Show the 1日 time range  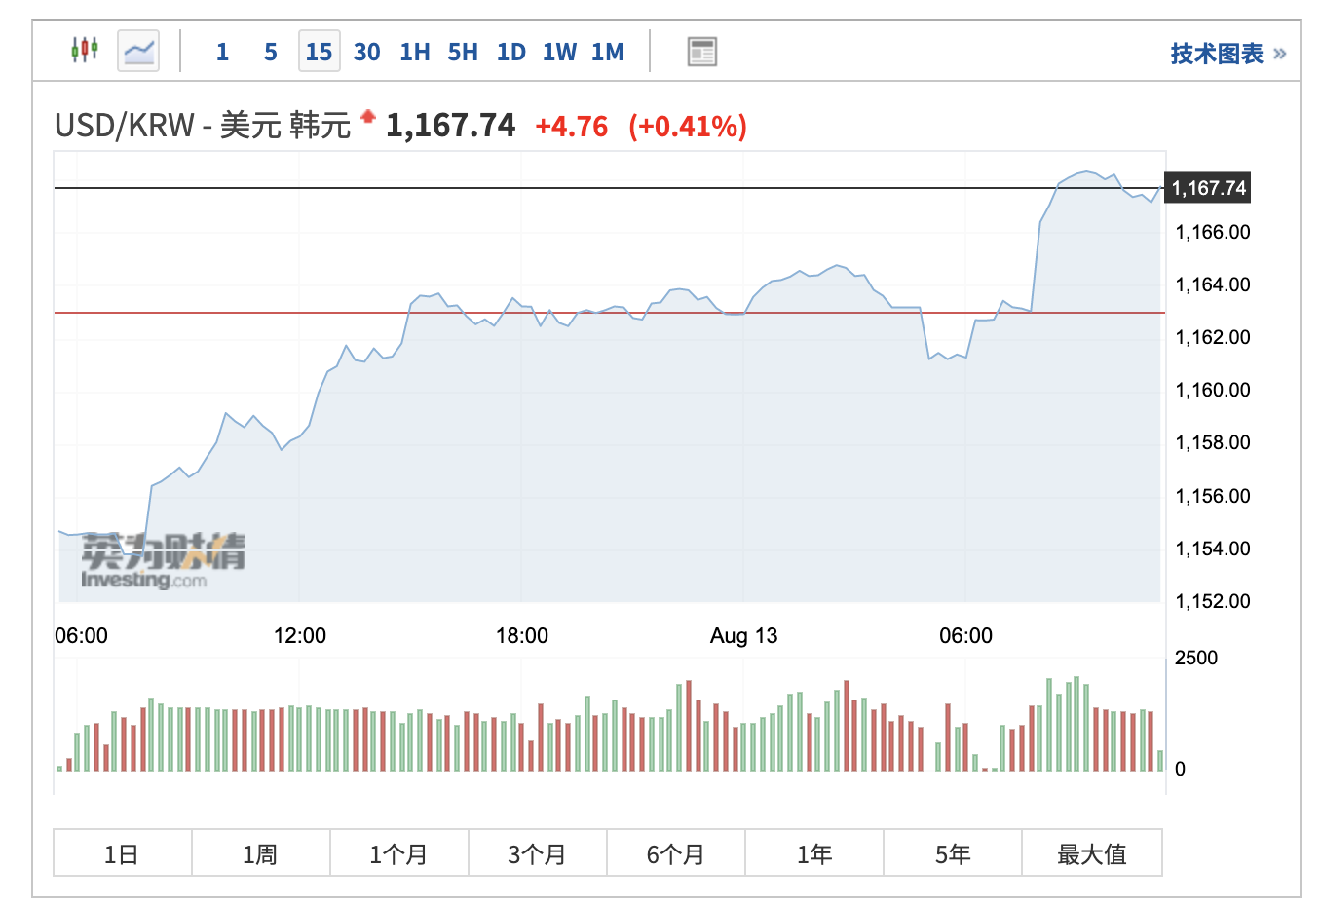click(x=122, y=854)
